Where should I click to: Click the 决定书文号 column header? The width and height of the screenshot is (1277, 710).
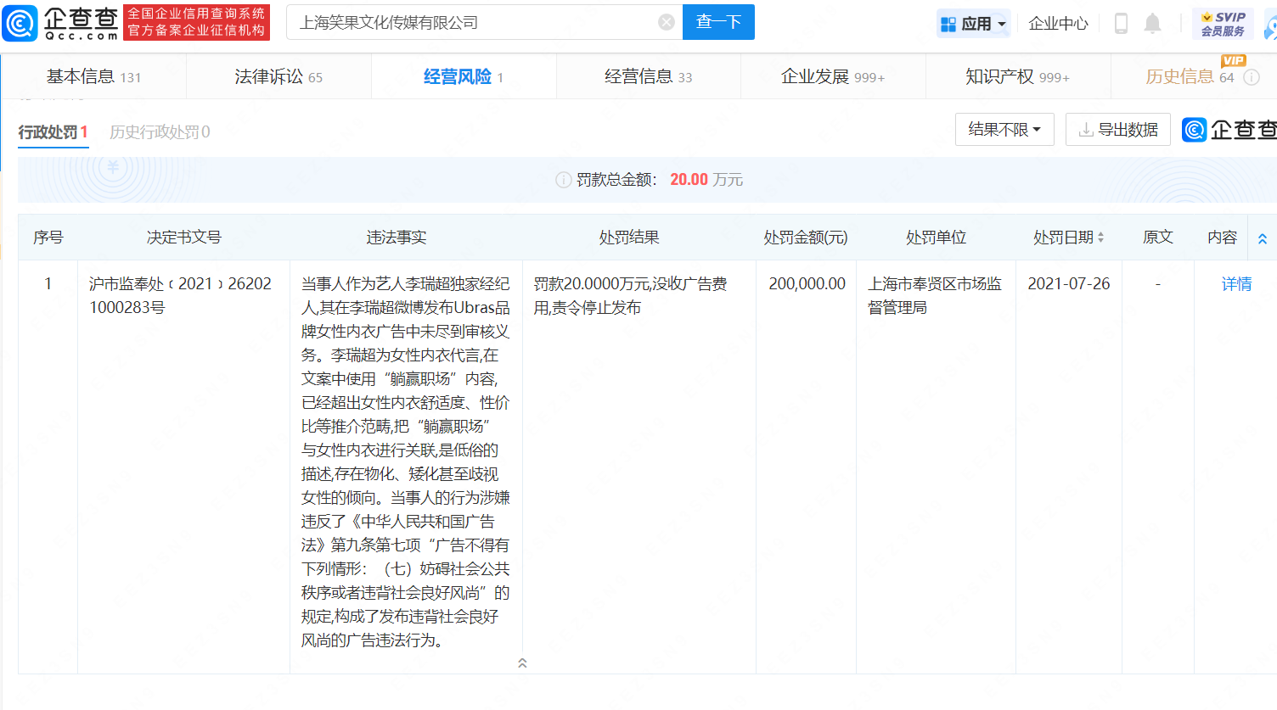click(183, 238)
